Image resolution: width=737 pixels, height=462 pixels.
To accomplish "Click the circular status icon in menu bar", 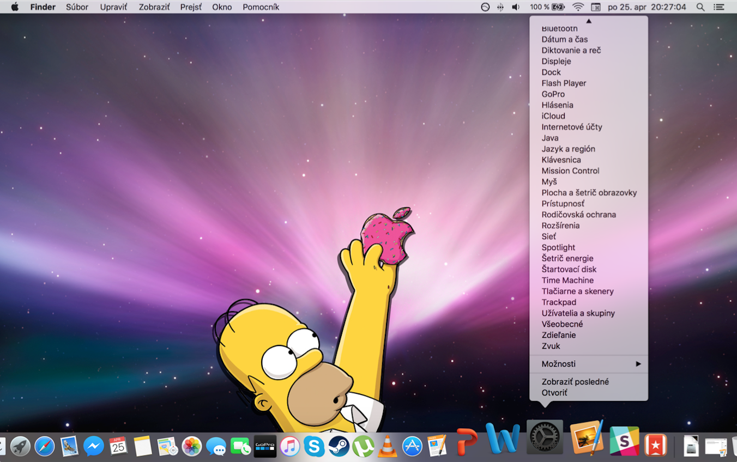I will 485,7.
